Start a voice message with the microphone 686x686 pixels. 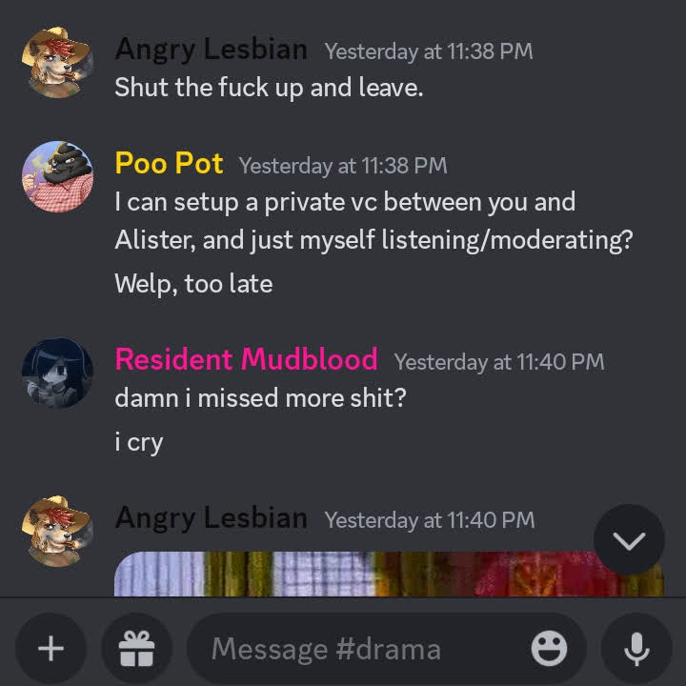636,648
